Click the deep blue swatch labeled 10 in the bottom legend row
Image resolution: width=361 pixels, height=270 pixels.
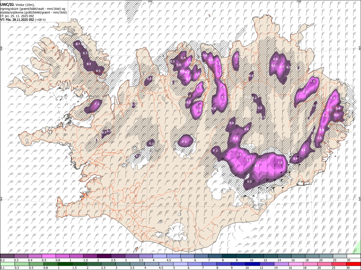252,264
